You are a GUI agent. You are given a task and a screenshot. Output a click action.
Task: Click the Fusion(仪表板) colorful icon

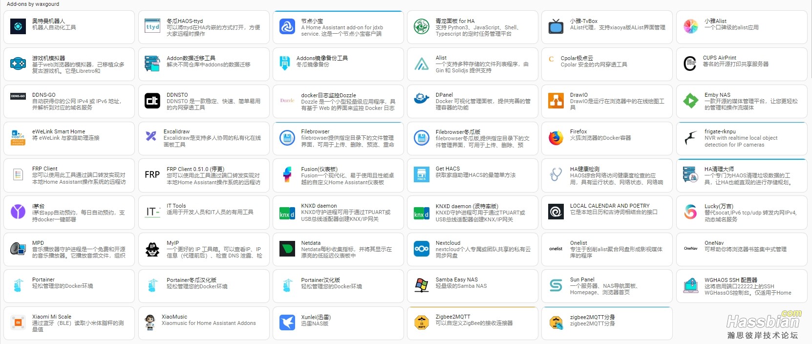click(287, 174)
